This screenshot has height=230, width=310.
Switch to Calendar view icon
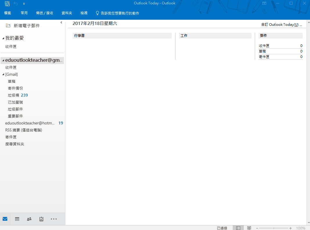point(17,219)
